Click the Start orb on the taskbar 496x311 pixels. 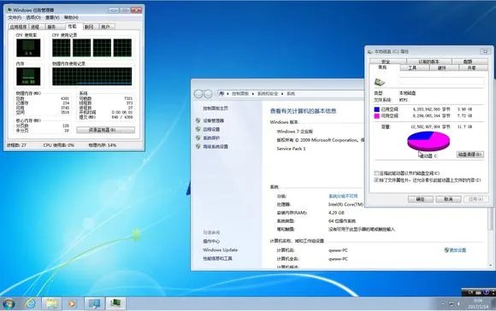9,304
